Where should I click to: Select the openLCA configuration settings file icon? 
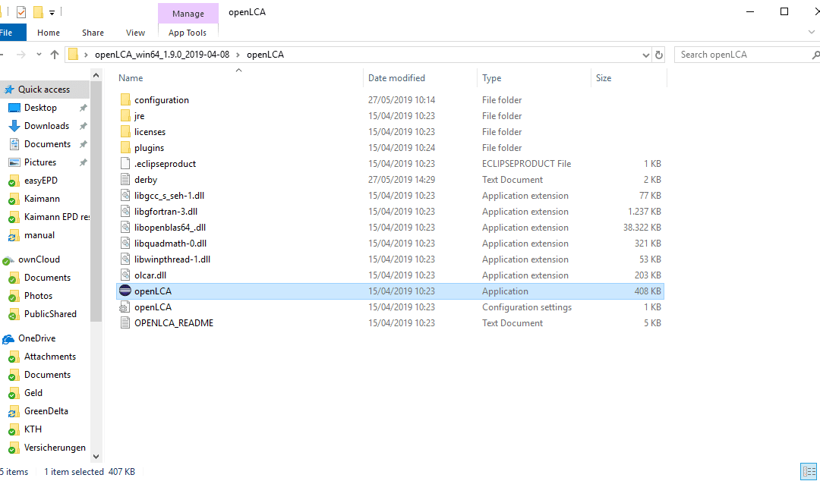(x=125, y=307)
